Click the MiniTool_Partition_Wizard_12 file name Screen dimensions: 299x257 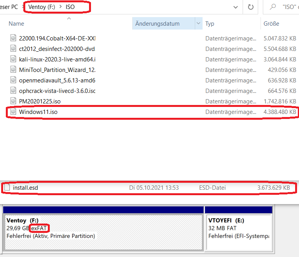(57, 70)
